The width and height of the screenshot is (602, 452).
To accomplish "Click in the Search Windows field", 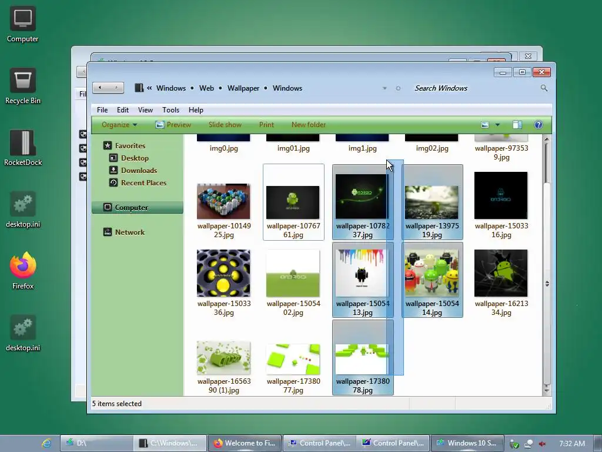I will tap(475, 88).
